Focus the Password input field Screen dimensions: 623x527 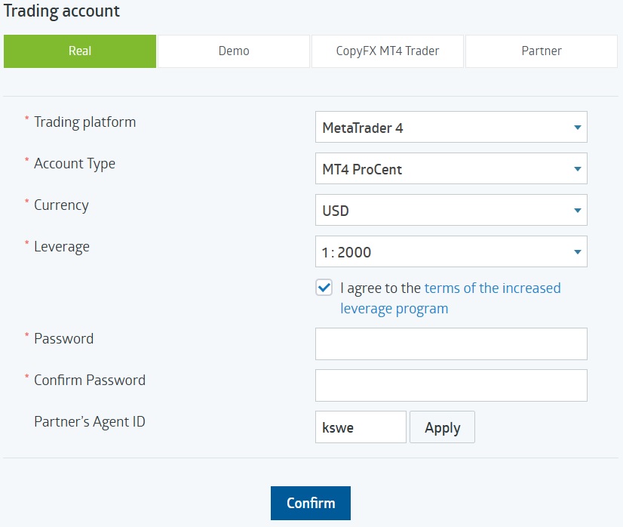coord(450,344)
